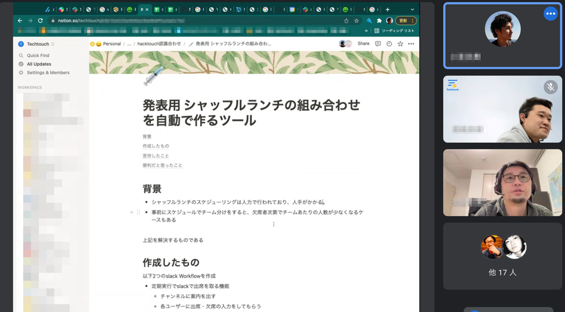Click the syringe page icon

153,76
